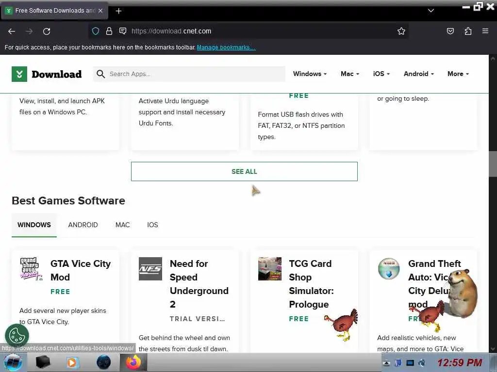Open the Start menu orb
Viewport: 497px width, 372px height.
click(13, 362)
